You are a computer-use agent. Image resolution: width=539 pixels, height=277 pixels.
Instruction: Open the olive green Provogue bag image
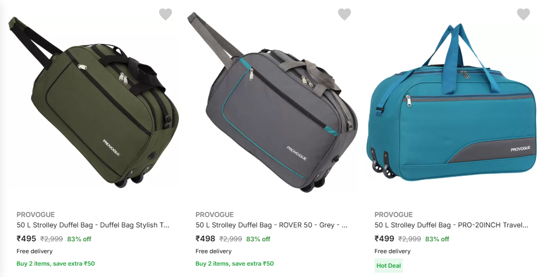tap(94, 102)
